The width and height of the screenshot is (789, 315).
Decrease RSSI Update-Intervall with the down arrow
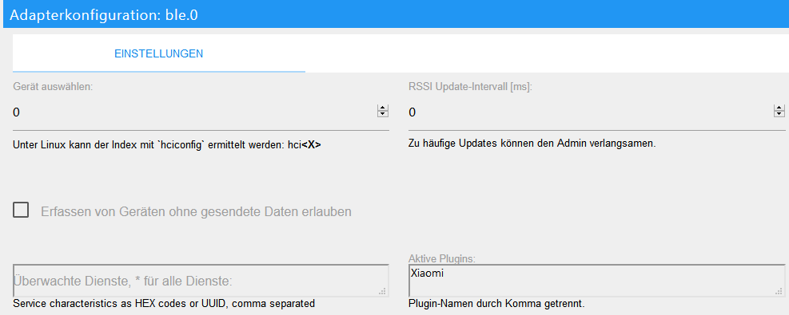(779, 114)
